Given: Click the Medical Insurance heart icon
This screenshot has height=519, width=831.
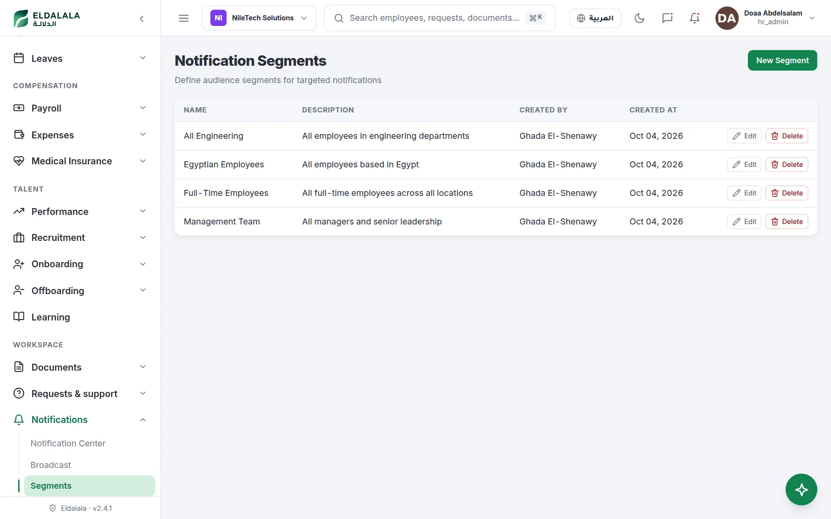Looking at the screenshot, I should tap(19, 161).
